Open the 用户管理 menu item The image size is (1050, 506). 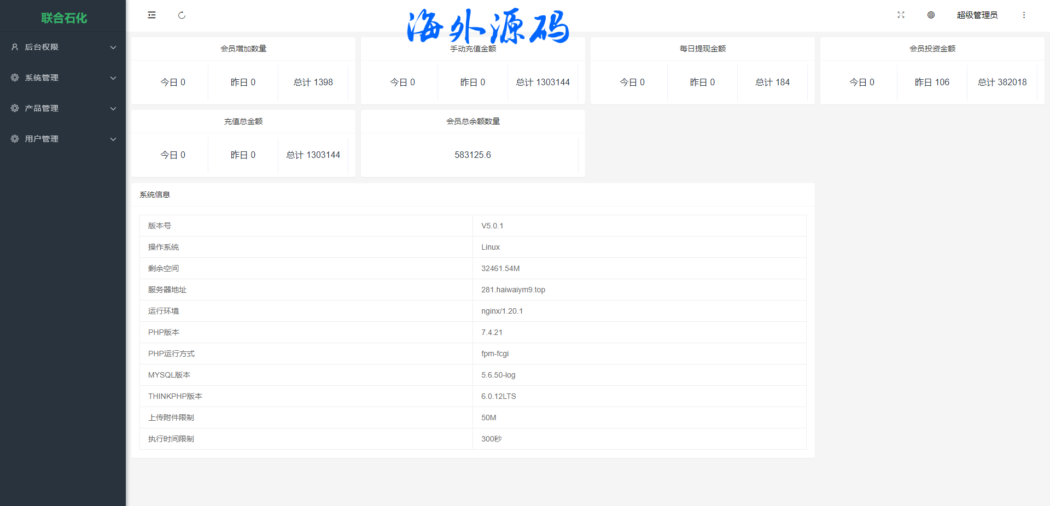pos(42,139)
